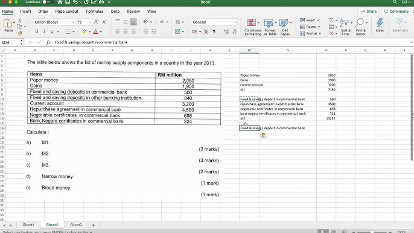This screenshot has width=414, height=233.
Task: Open Conditional Formatting
Action: point(253,27)
